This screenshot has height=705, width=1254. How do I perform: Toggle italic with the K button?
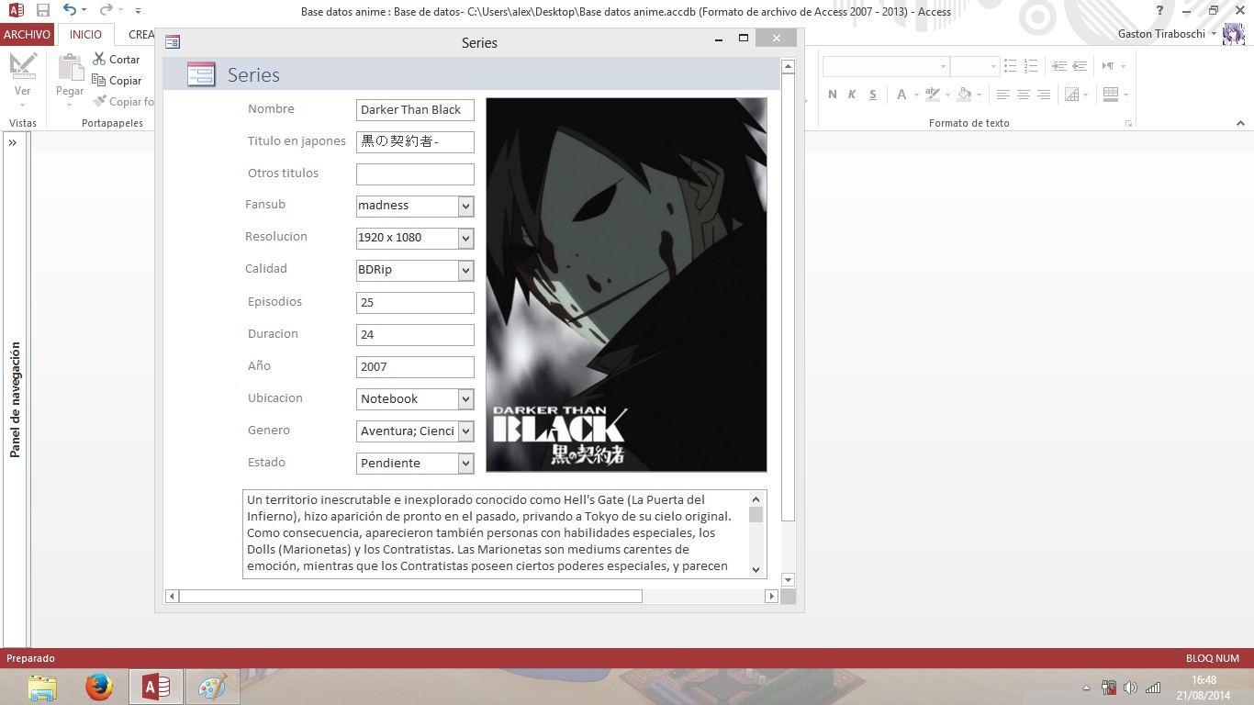pos(852,95)
